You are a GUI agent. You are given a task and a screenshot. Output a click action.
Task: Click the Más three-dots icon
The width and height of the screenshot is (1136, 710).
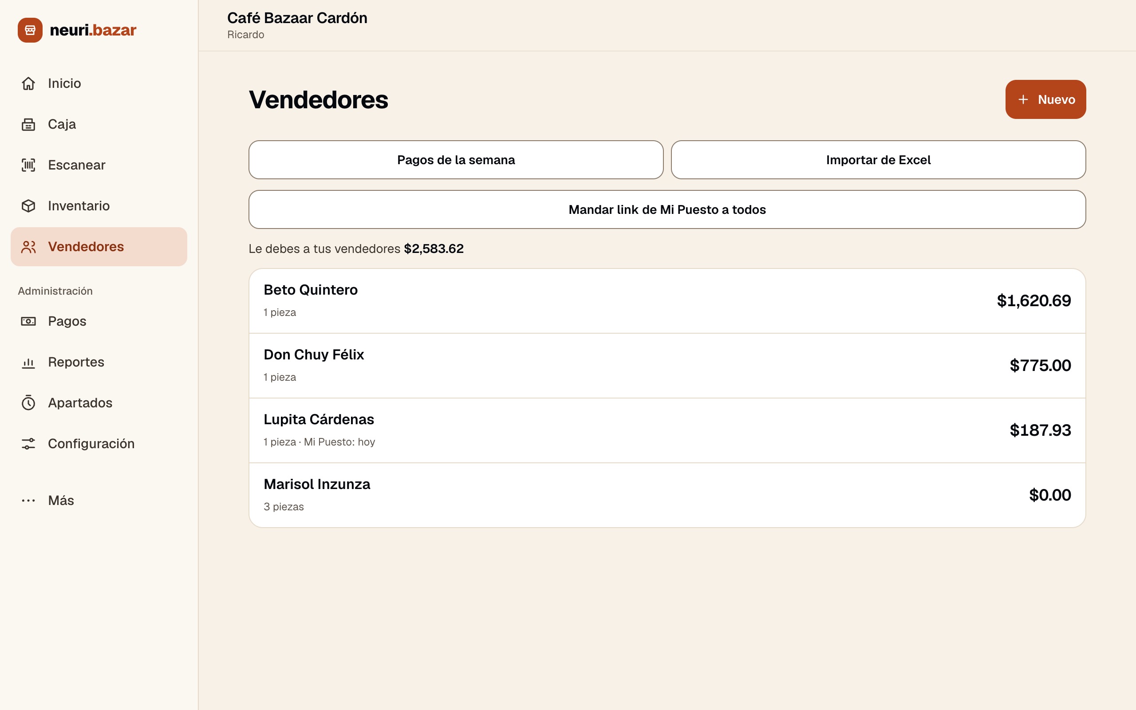(28, 501)
